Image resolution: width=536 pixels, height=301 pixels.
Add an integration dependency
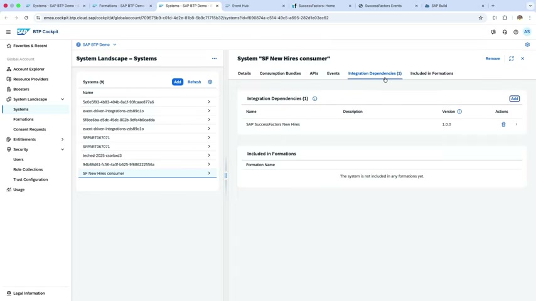click(514, 98)
